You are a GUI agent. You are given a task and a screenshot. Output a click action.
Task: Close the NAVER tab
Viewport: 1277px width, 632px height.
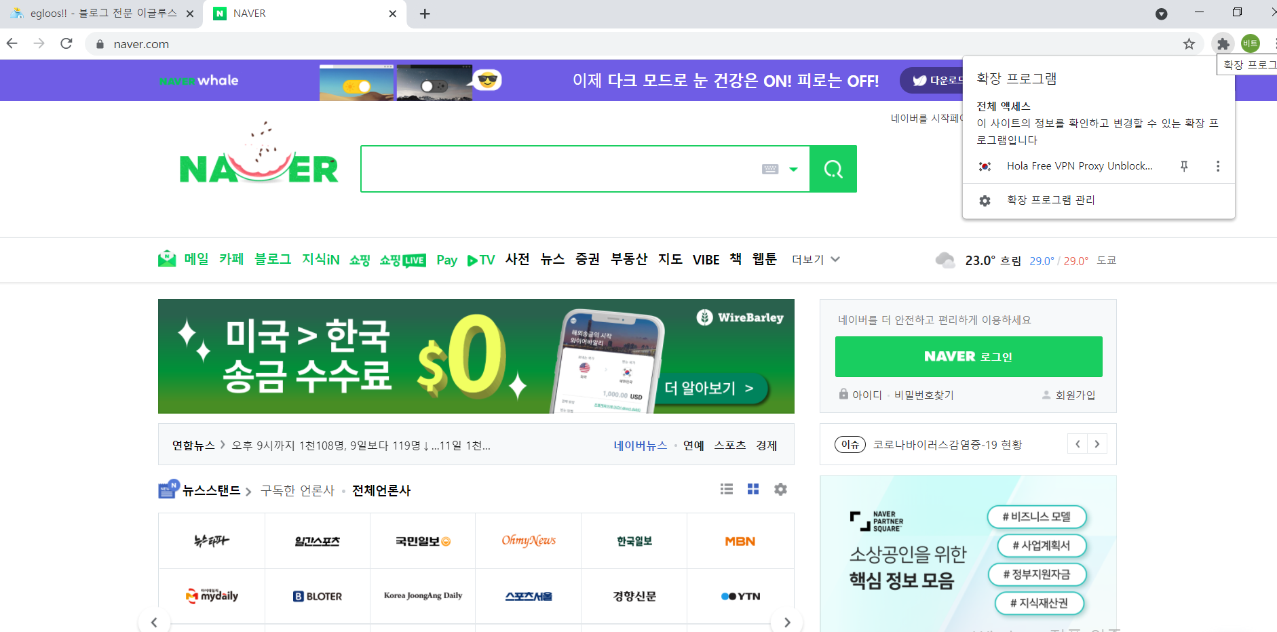(x=392, y=14)
